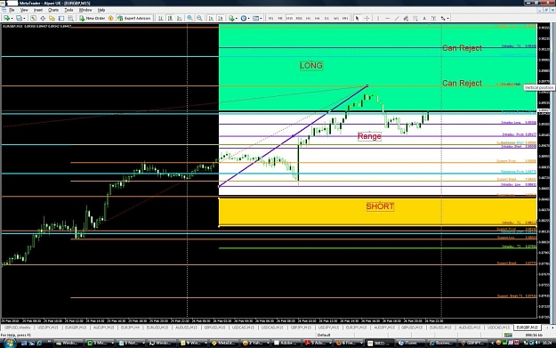Screen dimensions: 556x348
Task: Switch chart to Bar Chart mode
Action: (x=161, y=18)
